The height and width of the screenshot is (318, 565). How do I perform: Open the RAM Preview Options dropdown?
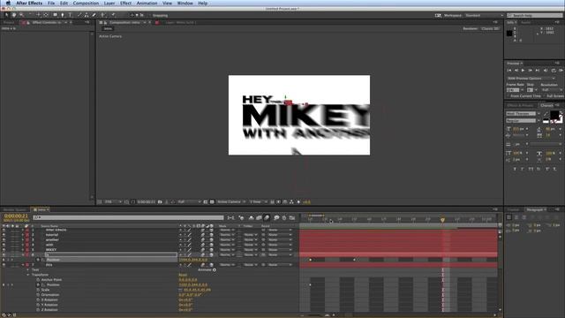[x=531, y=79]
